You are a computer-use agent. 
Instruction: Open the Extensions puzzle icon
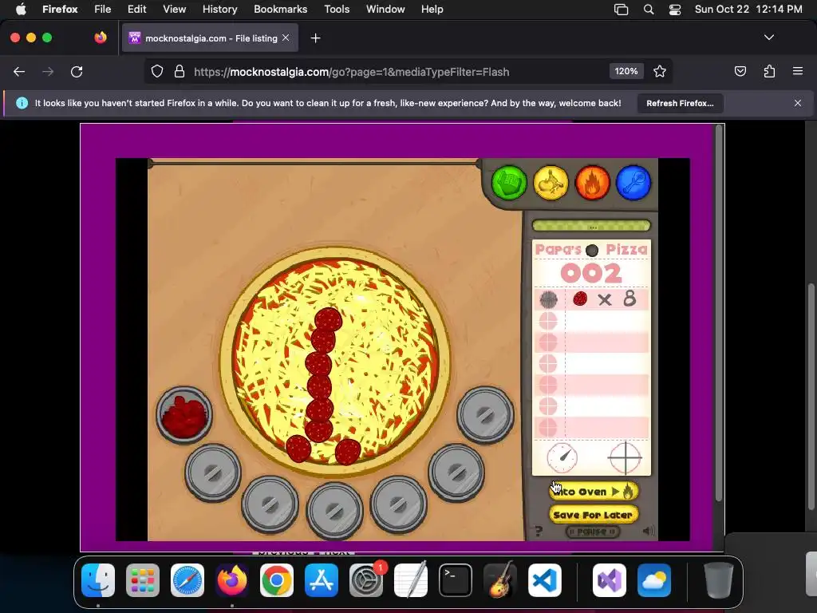769,71
